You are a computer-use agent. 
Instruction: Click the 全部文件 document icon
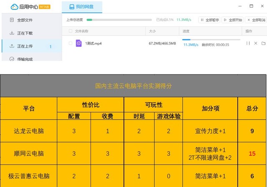tap(12, 20)
